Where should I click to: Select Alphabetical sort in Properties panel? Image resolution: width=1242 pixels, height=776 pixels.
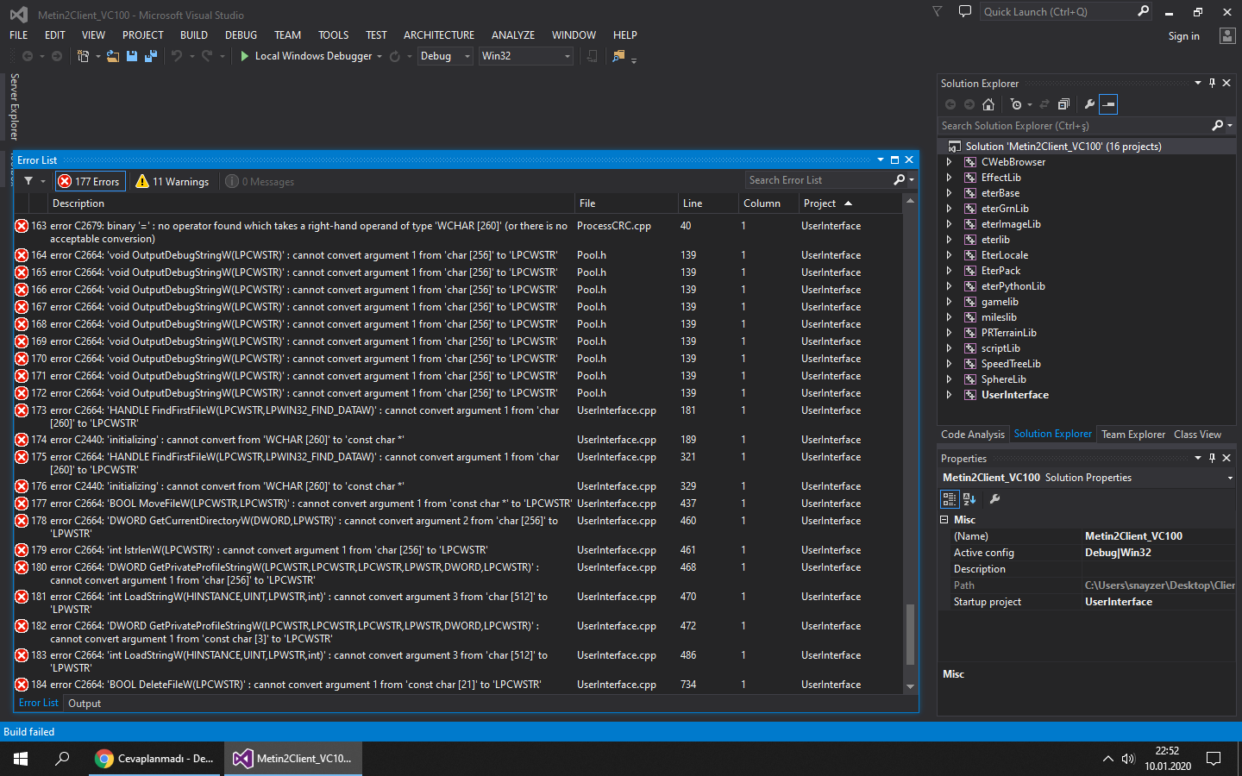[969, 499]
